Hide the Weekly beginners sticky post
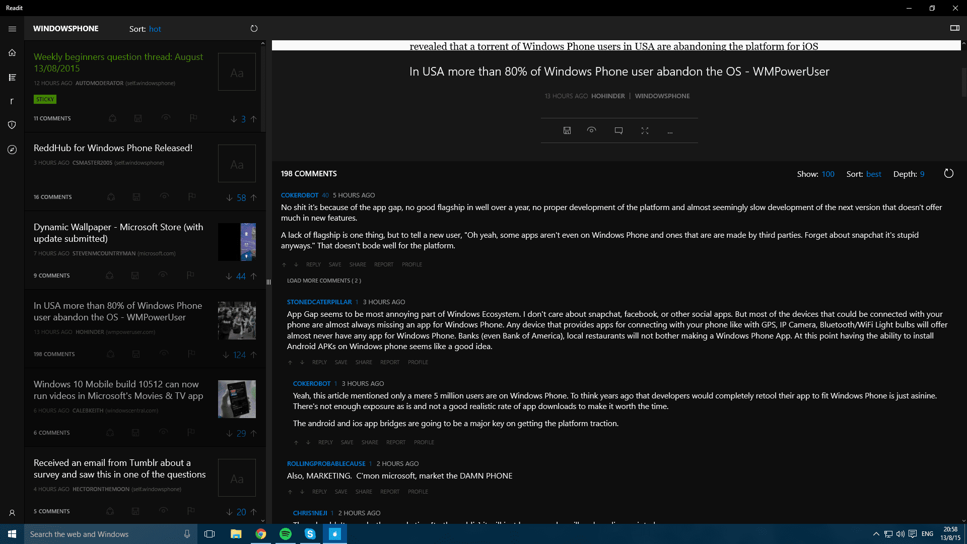This screenshot has height=544, width=967. click(166, 117)
